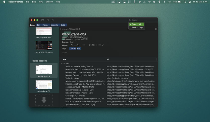Click the X delete action icon

[102, 45]
